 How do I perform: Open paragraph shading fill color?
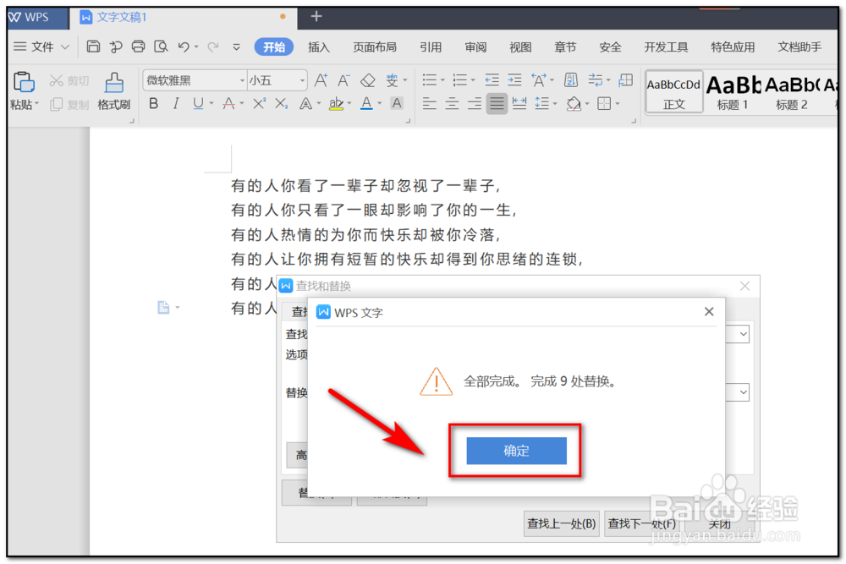pos(574,103)
